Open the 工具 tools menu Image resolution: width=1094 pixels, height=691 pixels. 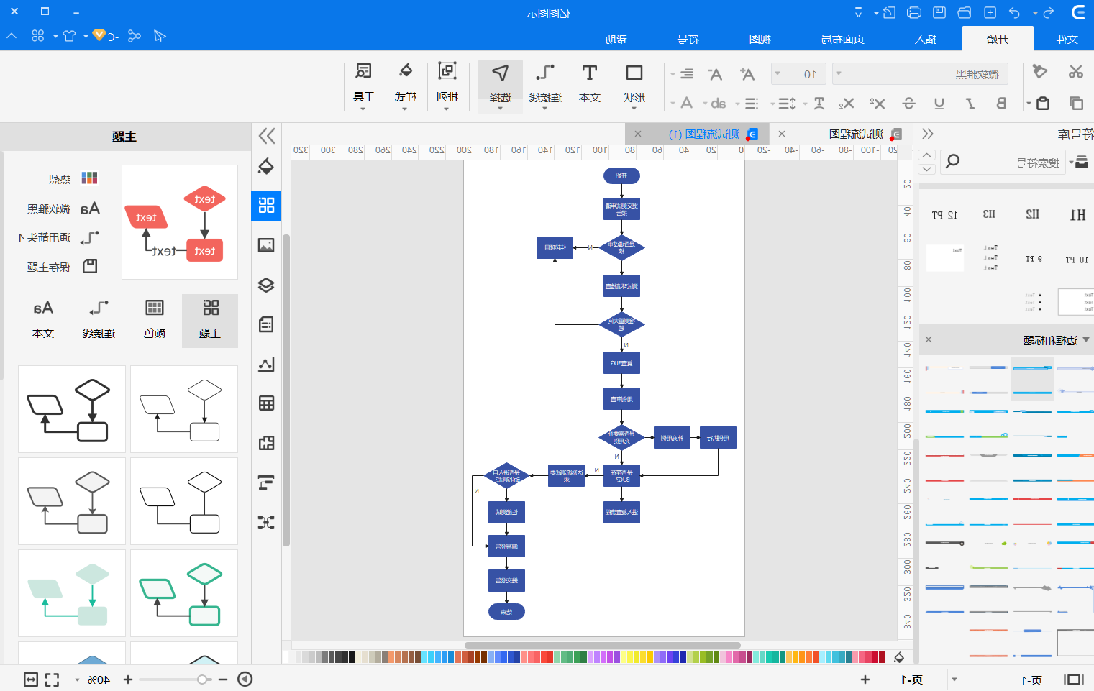click(363, 85)
